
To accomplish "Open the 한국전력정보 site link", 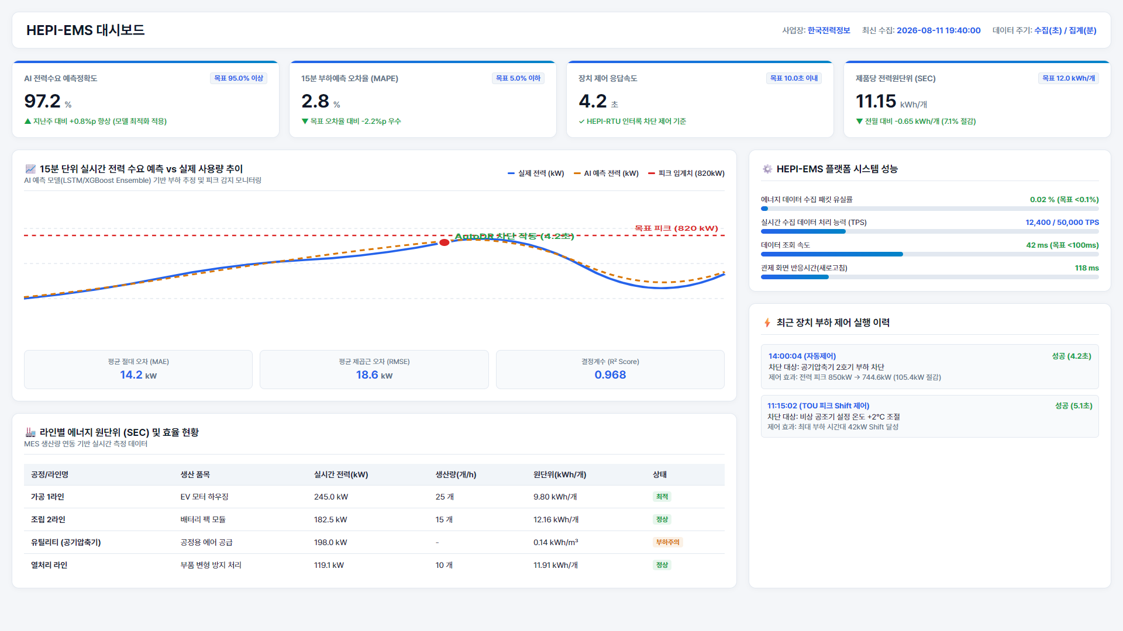I will (829, 30).
